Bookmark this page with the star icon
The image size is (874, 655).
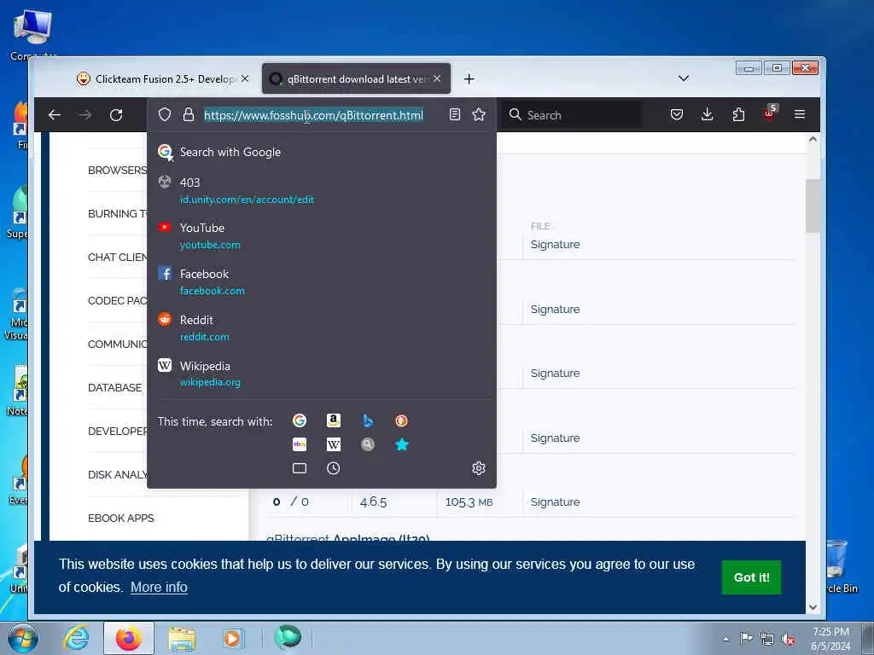click(479, 115)
